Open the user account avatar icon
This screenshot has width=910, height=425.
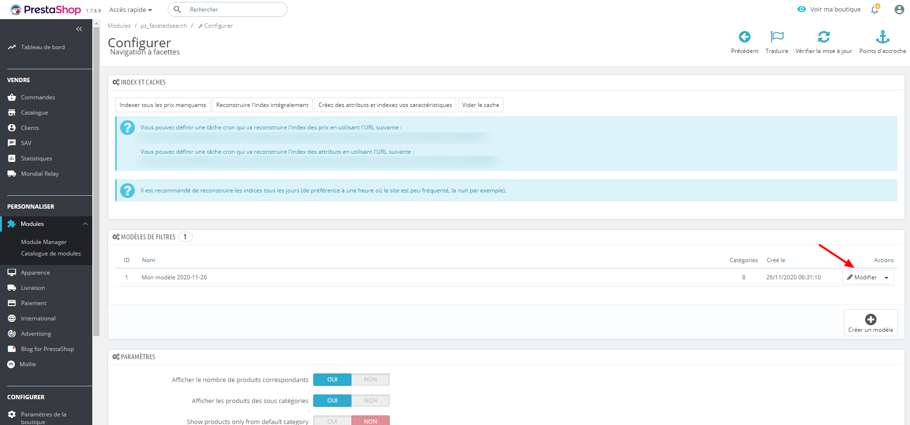click(899, 9)
